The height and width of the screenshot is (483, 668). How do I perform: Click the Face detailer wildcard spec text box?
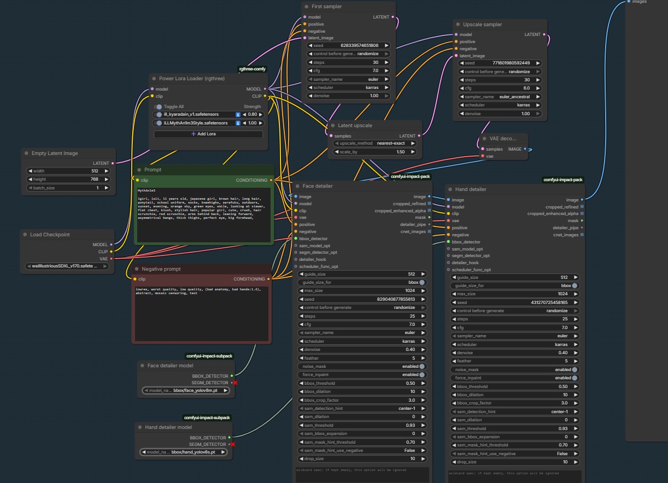point(362,475)
